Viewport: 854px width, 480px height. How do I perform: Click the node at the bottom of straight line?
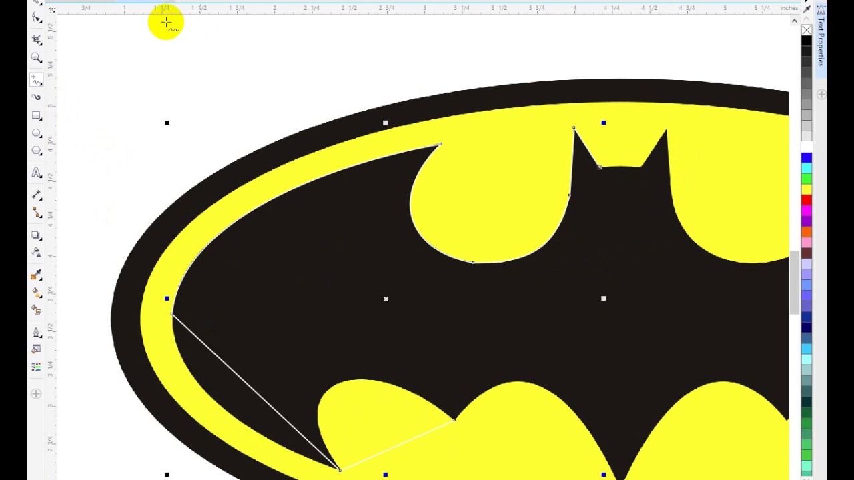[340, 470]
